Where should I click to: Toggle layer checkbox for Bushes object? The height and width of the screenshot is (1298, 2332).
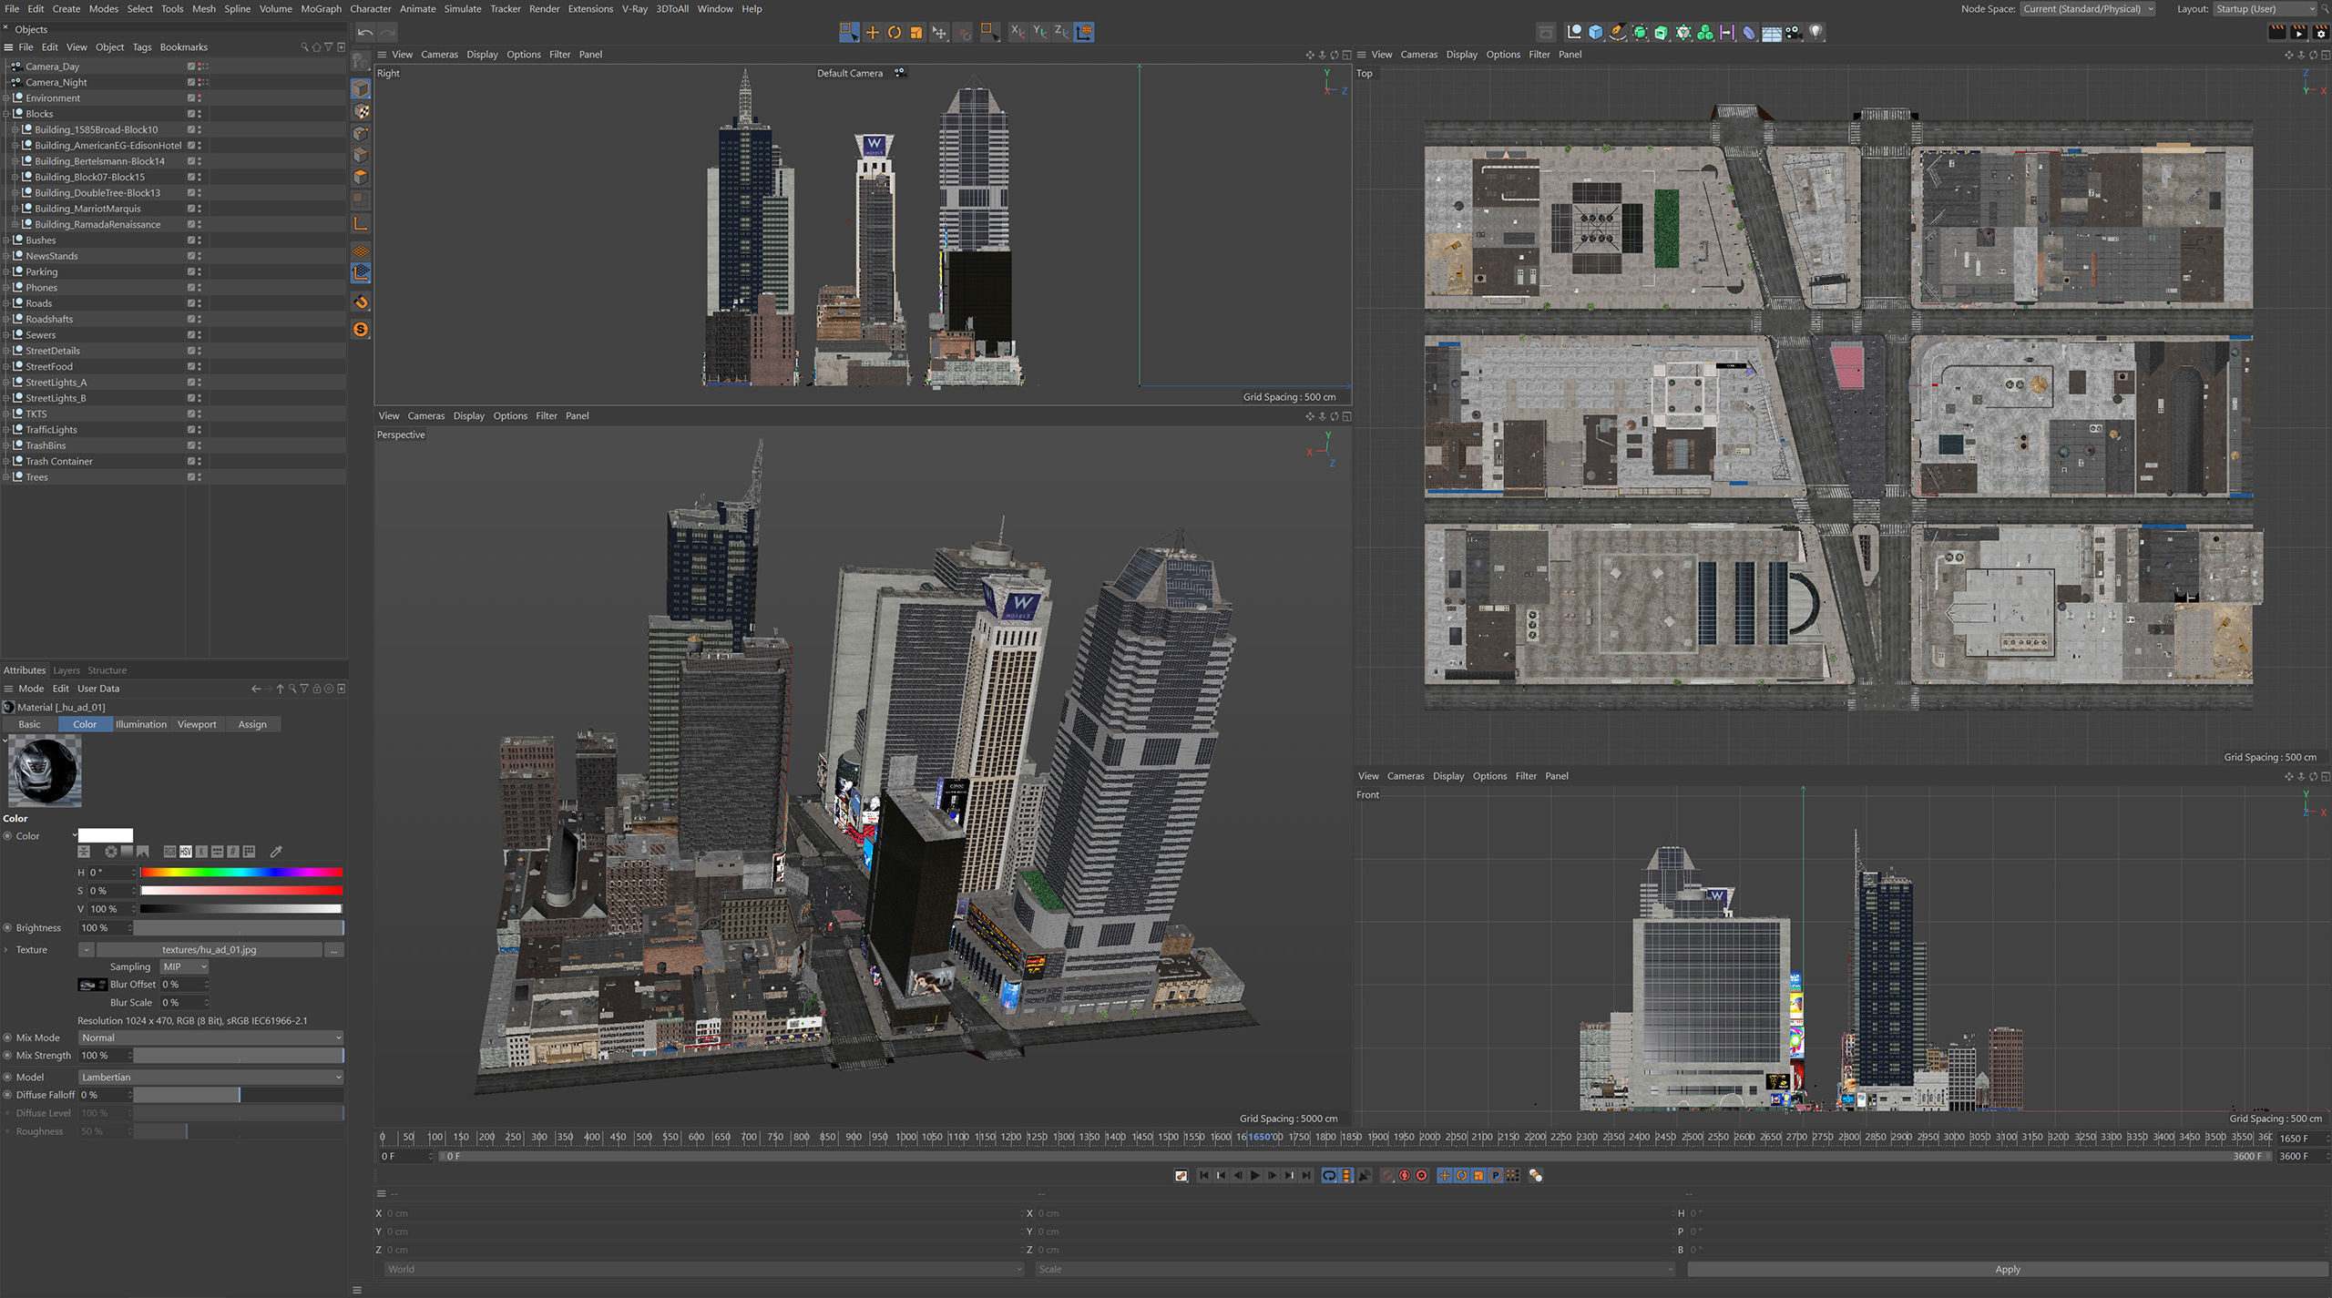(191, 240)
